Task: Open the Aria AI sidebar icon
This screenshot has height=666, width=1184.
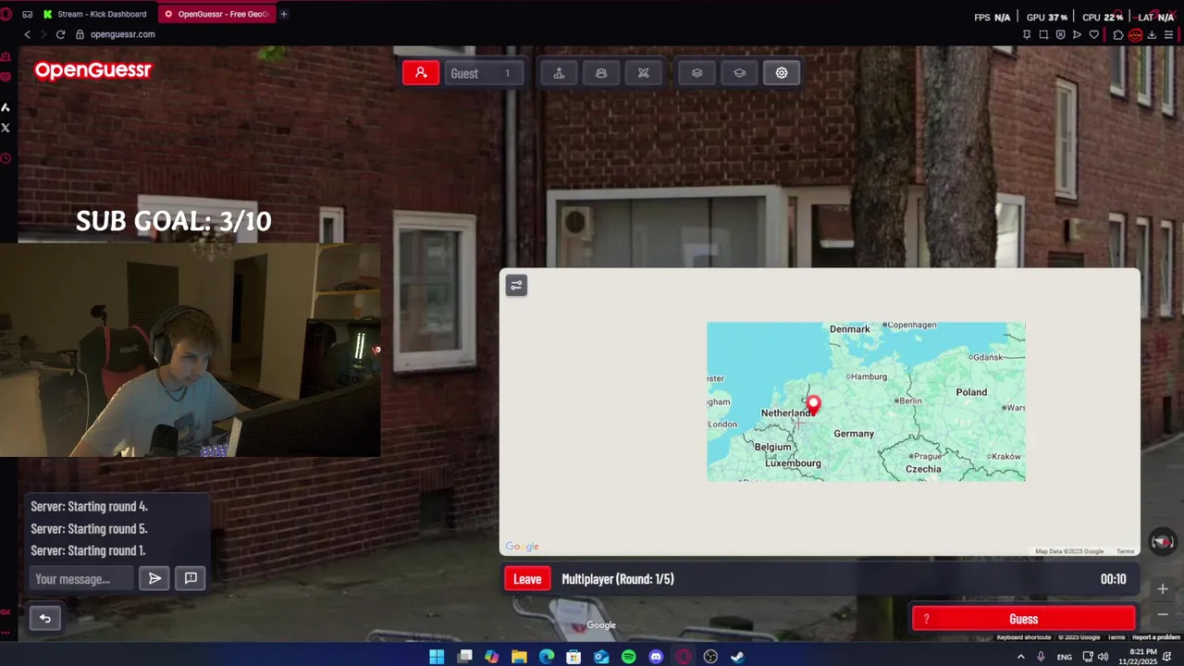Action: (6, 107)
